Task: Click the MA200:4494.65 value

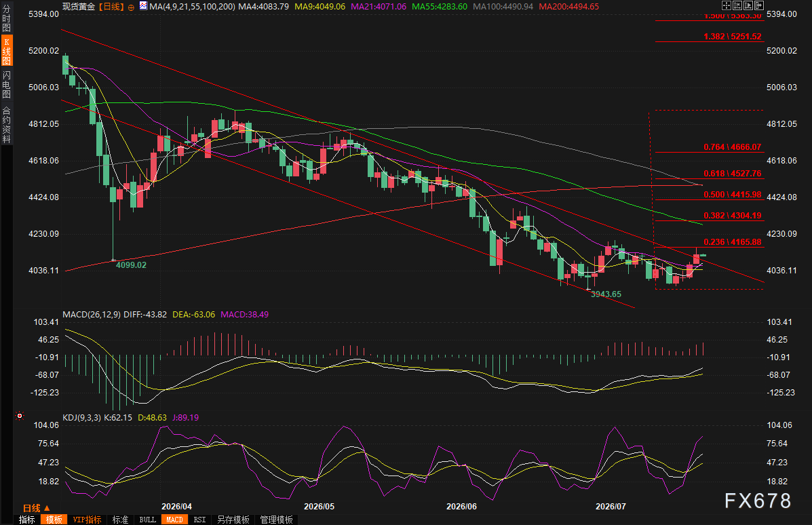Action: coord(568,7)
